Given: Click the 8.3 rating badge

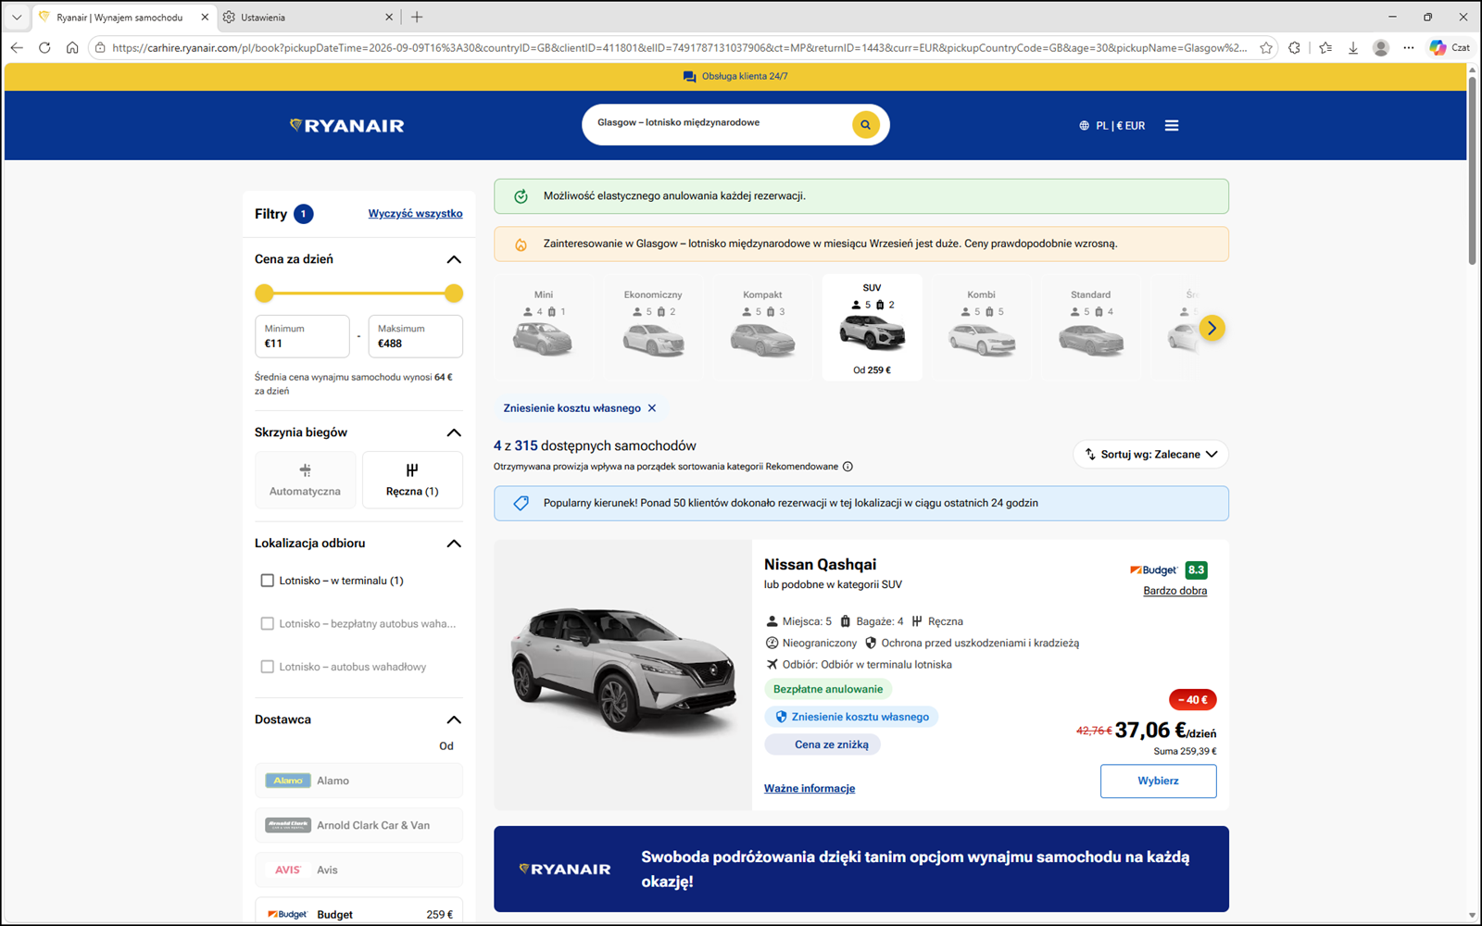Looking at the screenshot, I should pos(1196,570).
